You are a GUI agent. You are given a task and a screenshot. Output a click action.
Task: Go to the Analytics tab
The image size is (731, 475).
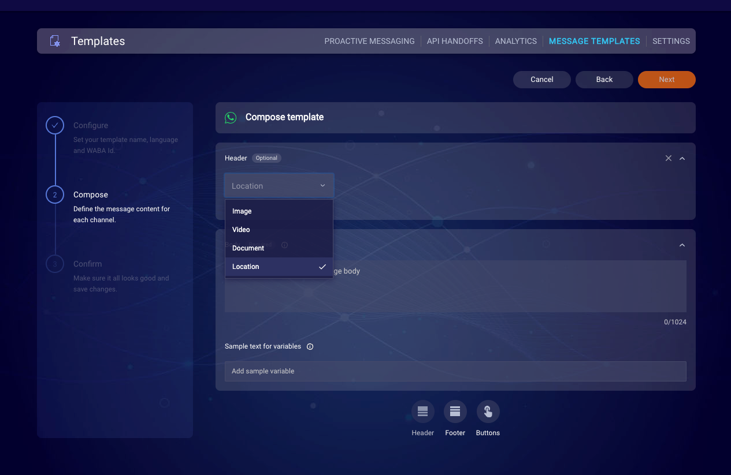[516, 41]
